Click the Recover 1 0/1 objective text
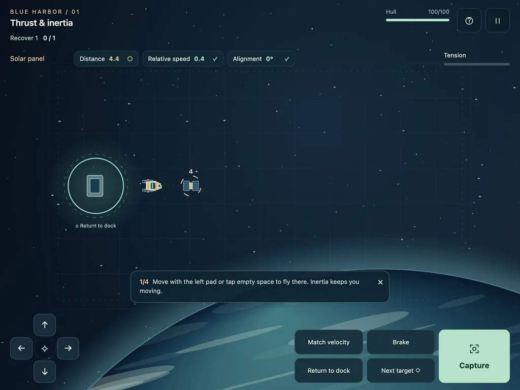Screen dimensions: 520x390 click(x=33, y=38)
